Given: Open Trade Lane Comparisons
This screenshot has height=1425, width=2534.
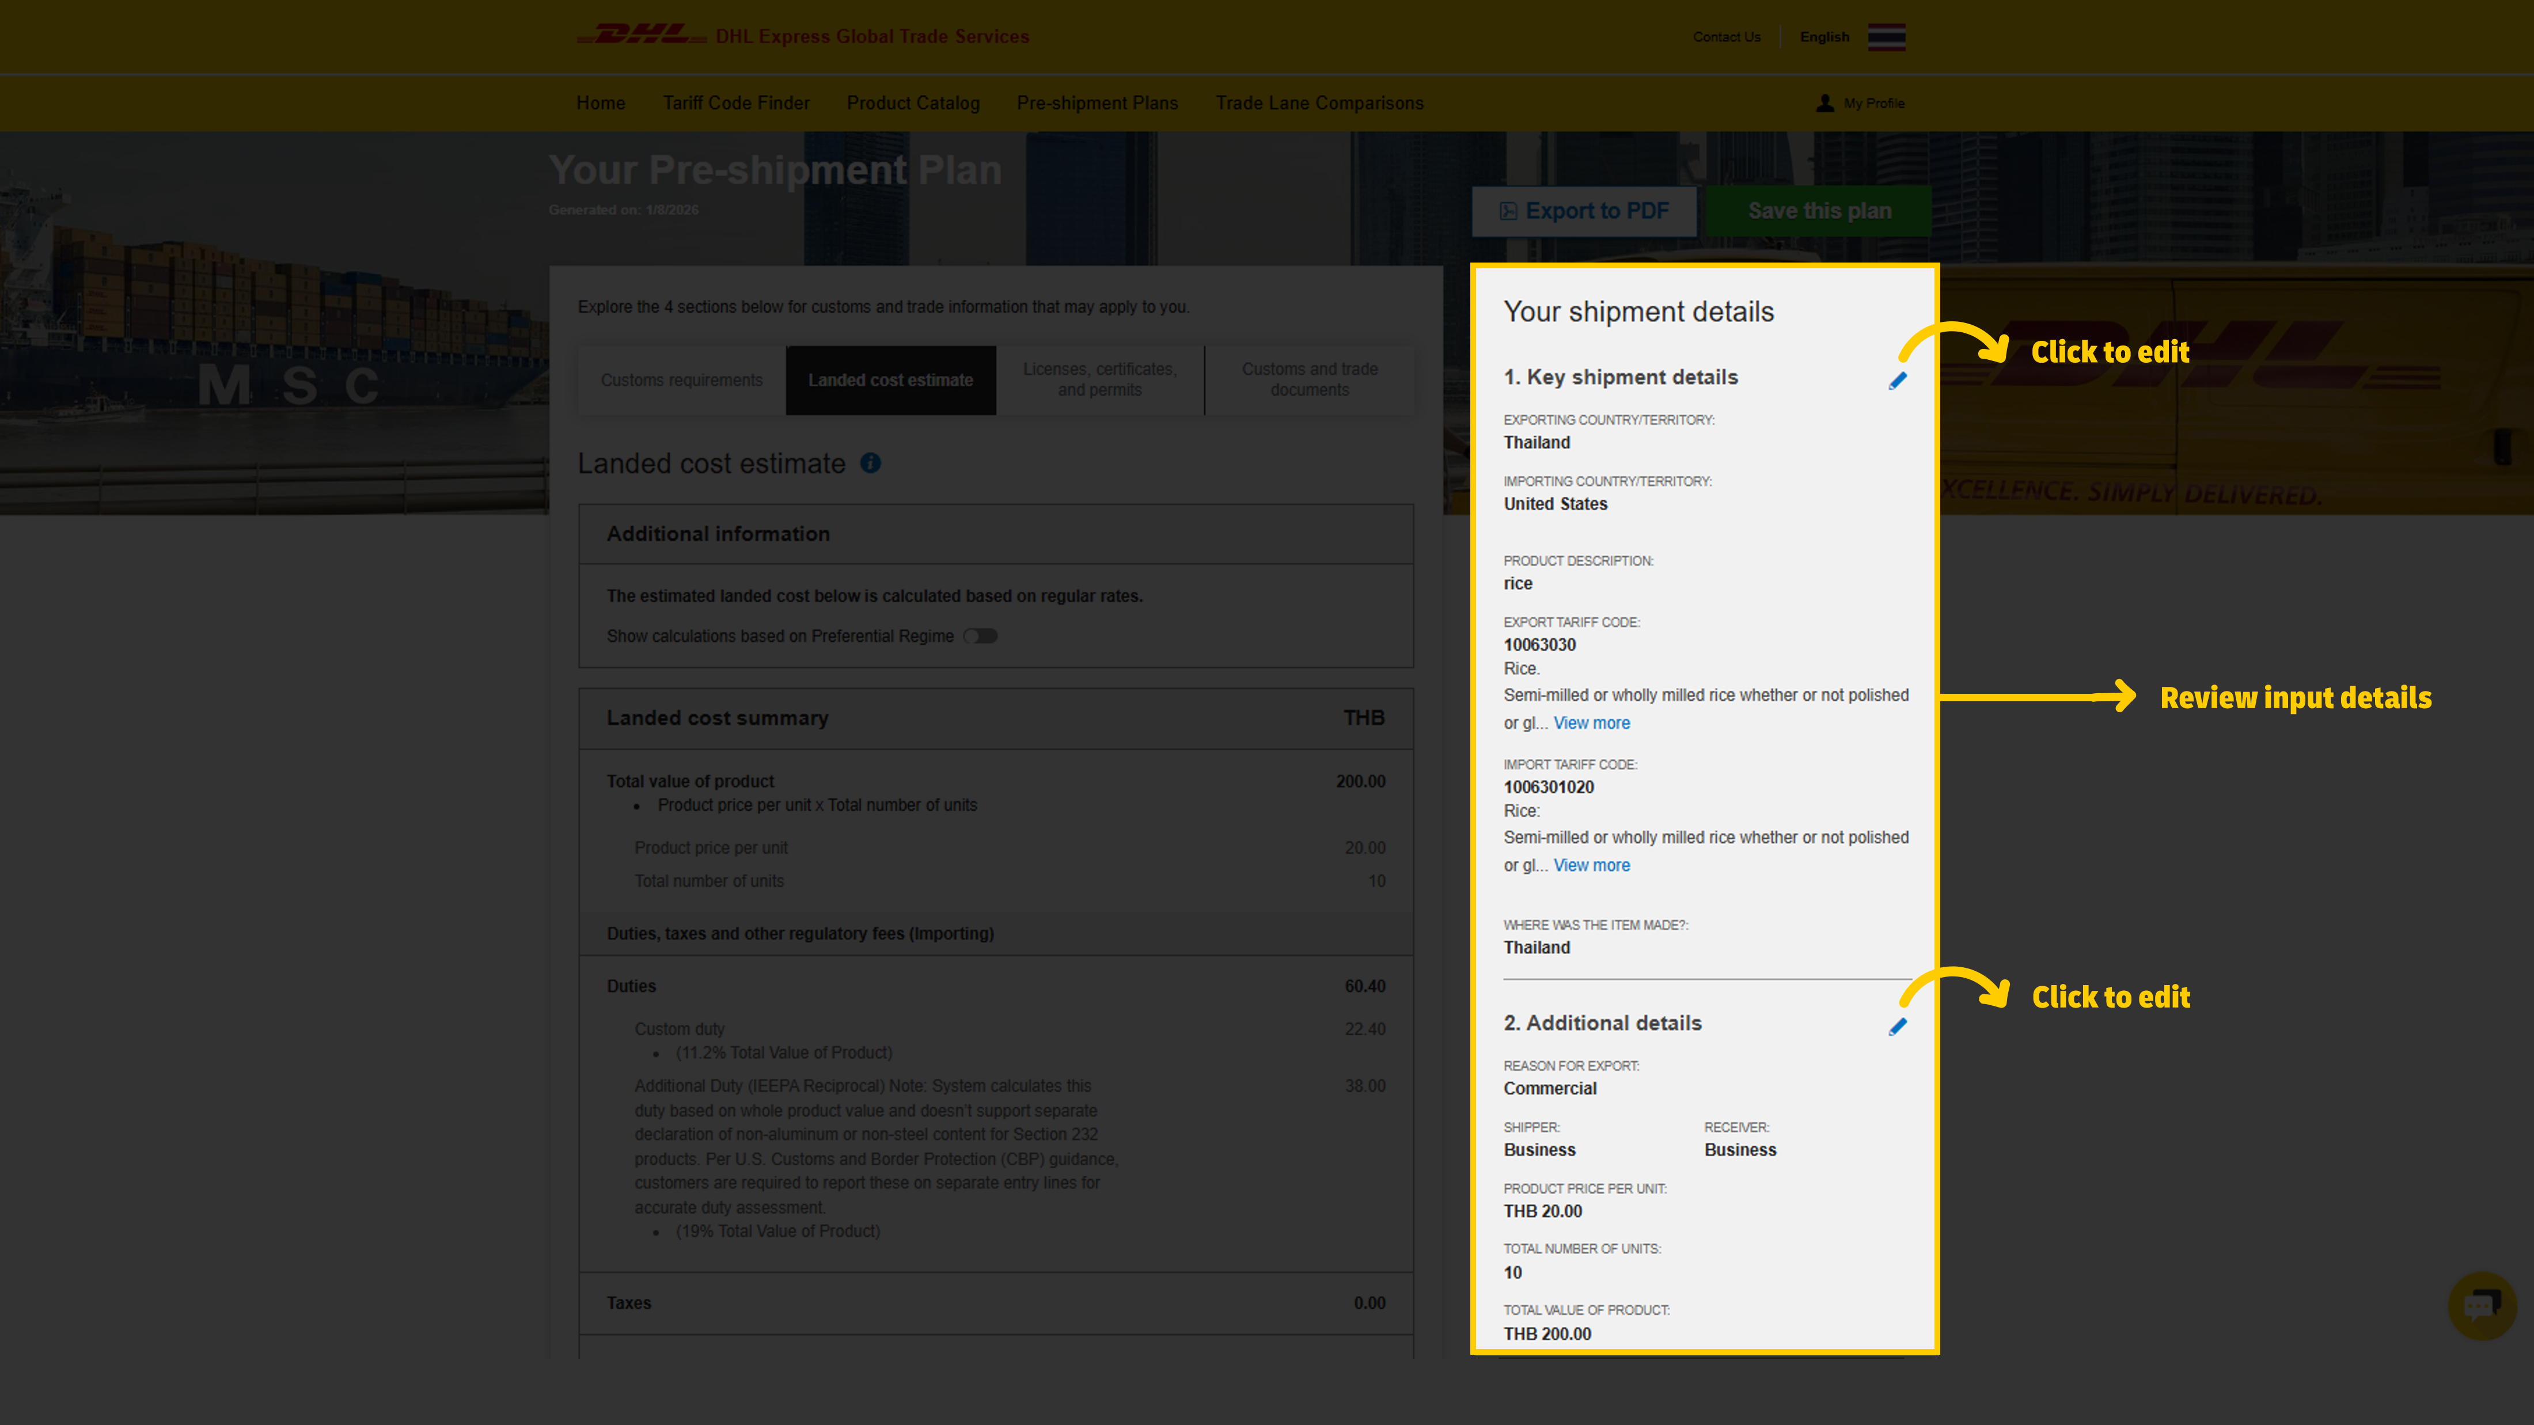Looking at the screenshot, I should pos(1319,102).
